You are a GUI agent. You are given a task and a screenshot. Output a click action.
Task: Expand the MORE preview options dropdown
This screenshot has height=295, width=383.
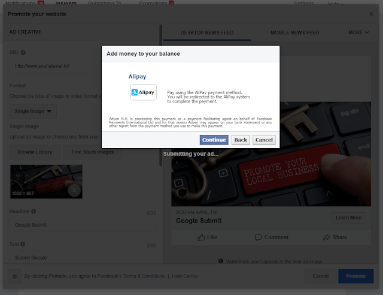[358, 32]
